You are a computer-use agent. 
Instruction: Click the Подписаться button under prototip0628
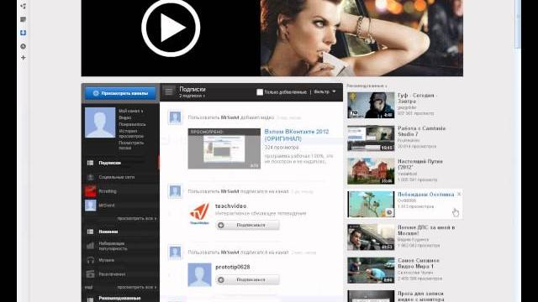pos(248,279)
